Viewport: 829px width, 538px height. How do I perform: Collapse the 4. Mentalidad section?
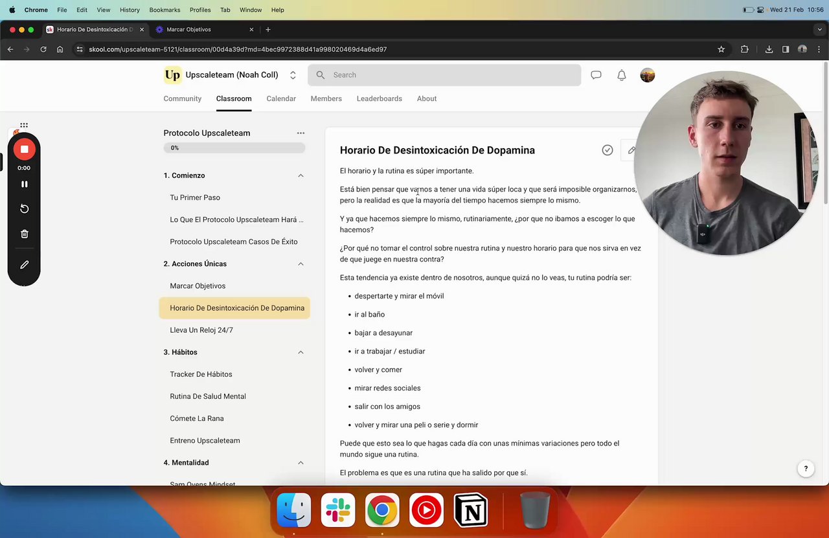click(x=301, y=463)
